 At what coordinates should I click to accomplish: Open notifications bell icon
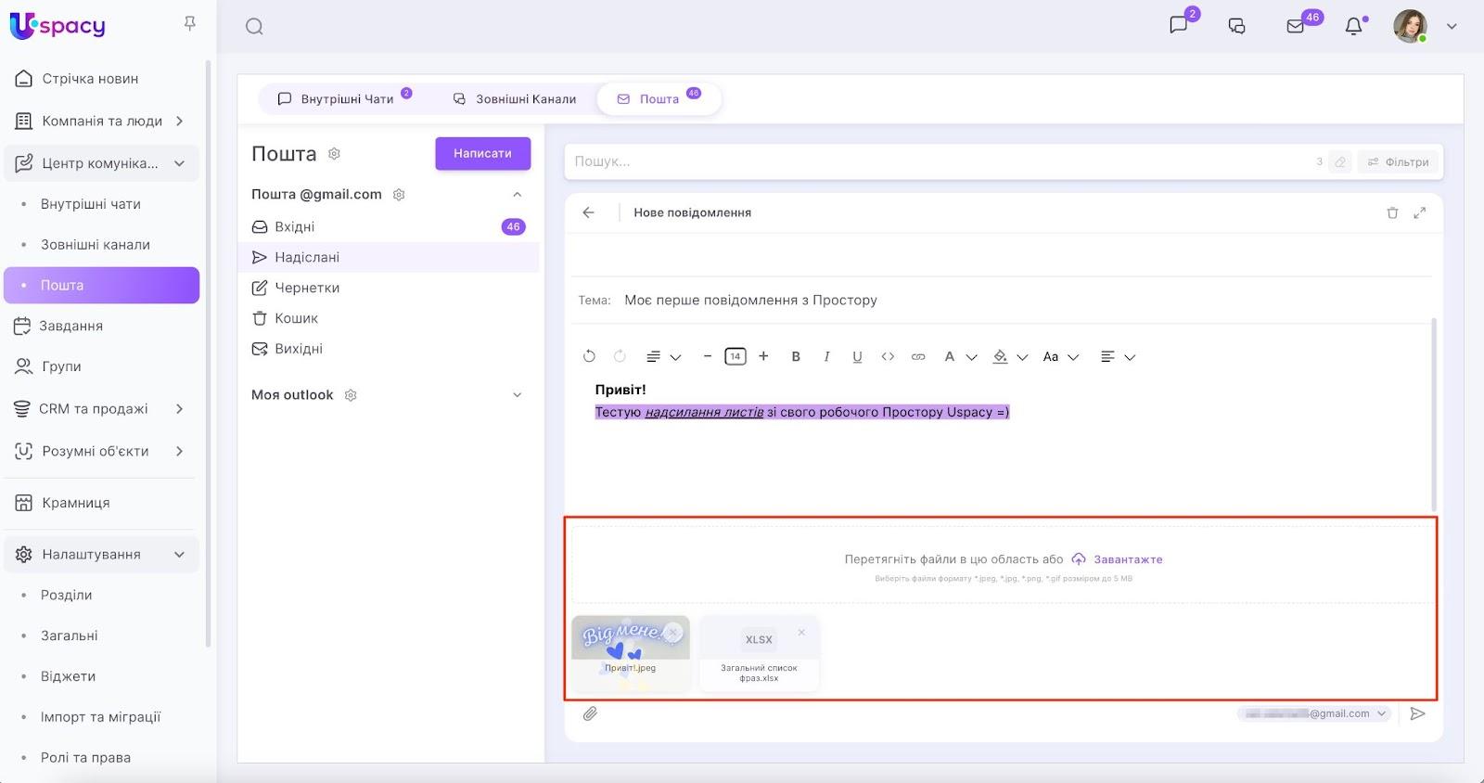(x=1354, y=26)
